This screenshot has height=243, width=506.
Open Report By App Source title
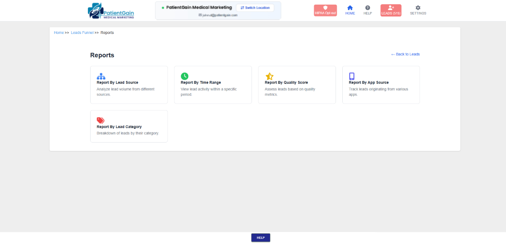[x=368, y=83]
